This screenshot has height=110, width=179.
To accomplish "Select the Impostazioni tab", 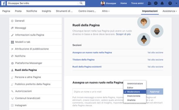I will point(150,11).
